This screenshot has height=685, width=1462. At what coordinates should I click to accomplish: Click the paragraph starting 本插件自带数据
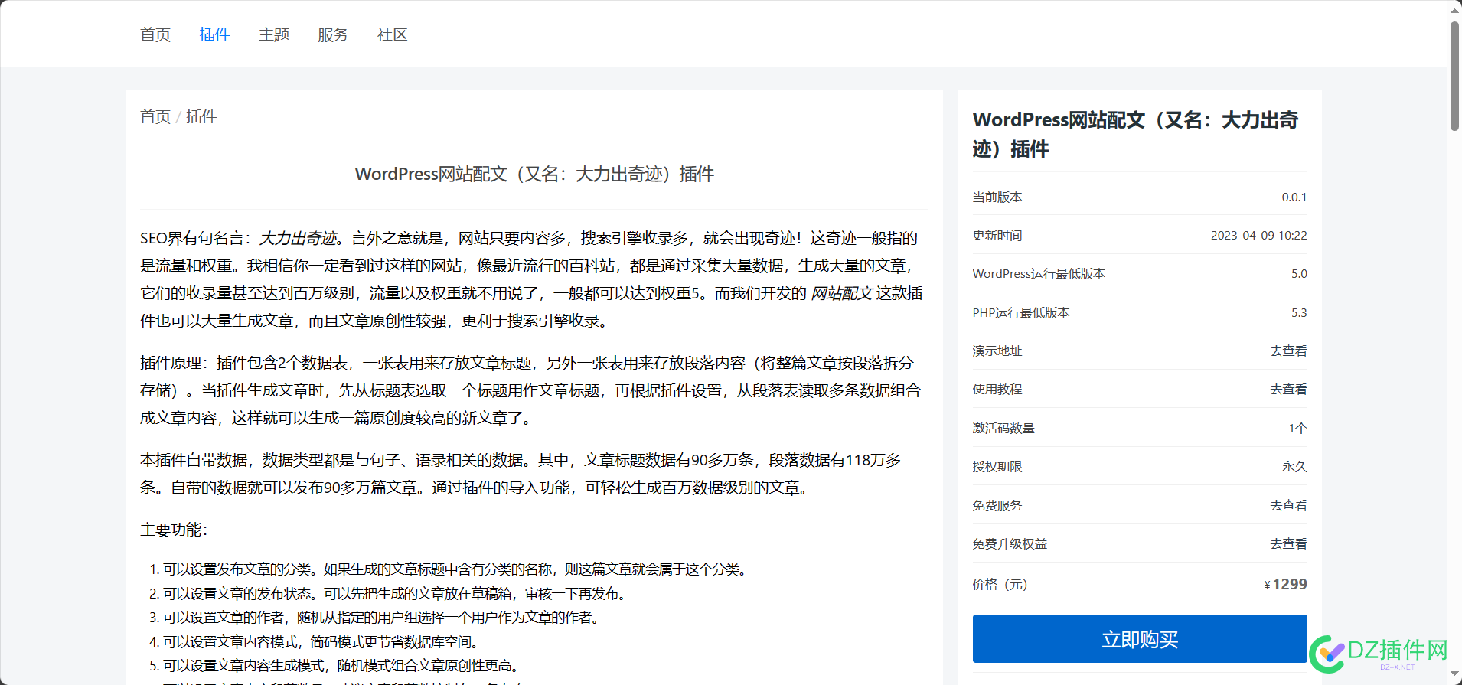pos(521,474)
